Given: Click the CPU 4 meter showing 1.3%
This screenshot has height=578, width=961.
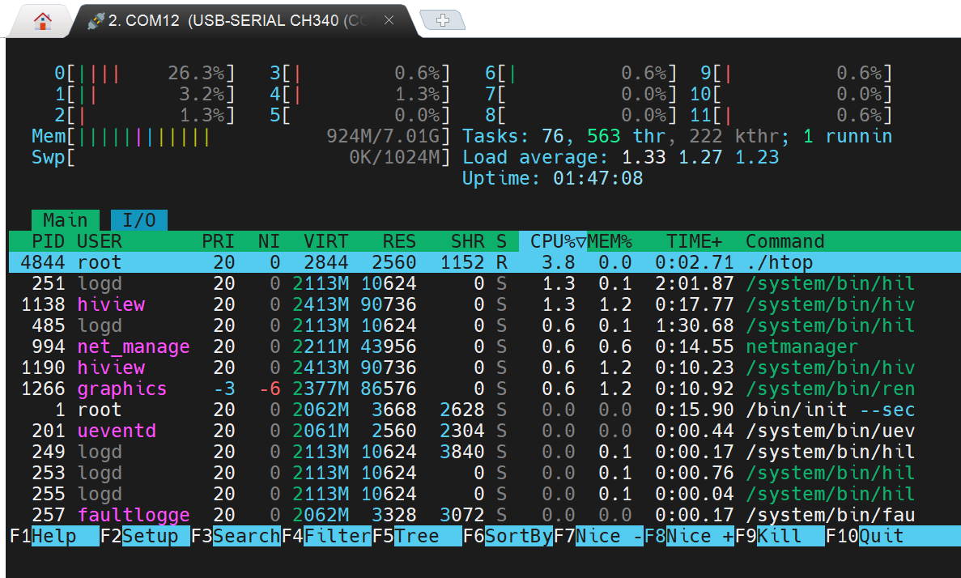Looking at the screenshot, I should pyautogui.click(x=359, y=94).
